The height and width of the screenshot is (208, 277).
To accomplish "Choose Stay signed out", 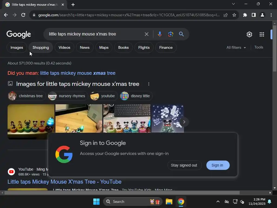I will [184, 165].
